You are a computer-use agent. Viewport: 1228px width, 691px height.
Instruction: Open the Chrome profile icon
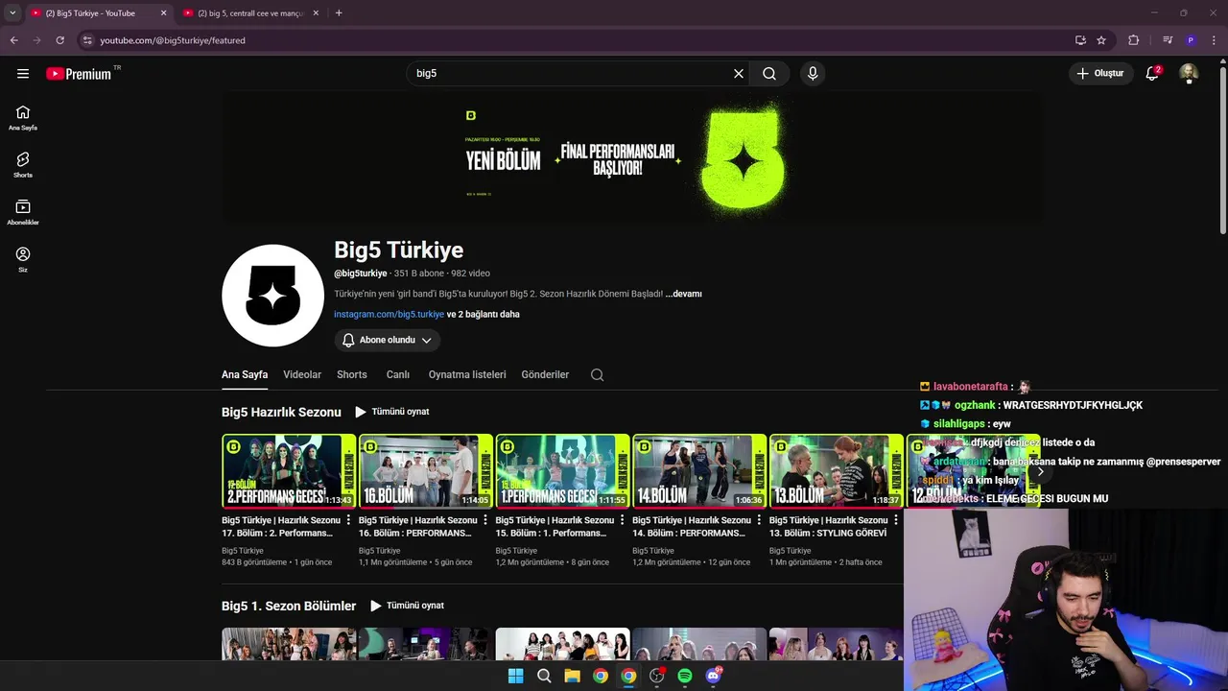tap(1191, 40)
